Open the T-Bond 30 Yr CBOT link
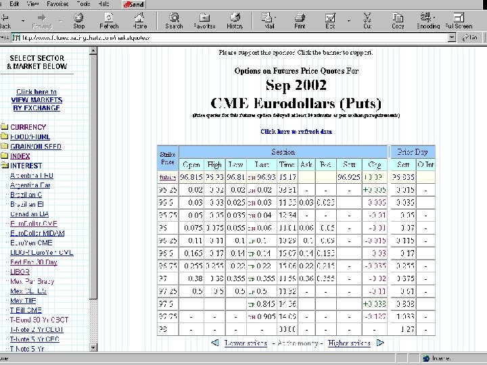 [39, 320]
